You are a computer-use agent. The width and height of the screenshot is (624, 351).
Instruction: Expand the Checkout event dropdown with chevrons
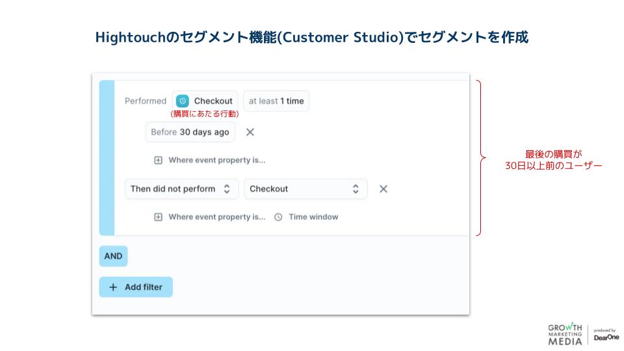pos(305,188)
